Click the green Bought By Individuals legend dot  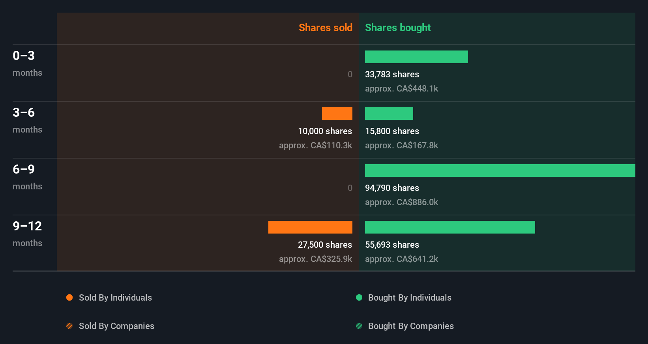tap(359, 297)
